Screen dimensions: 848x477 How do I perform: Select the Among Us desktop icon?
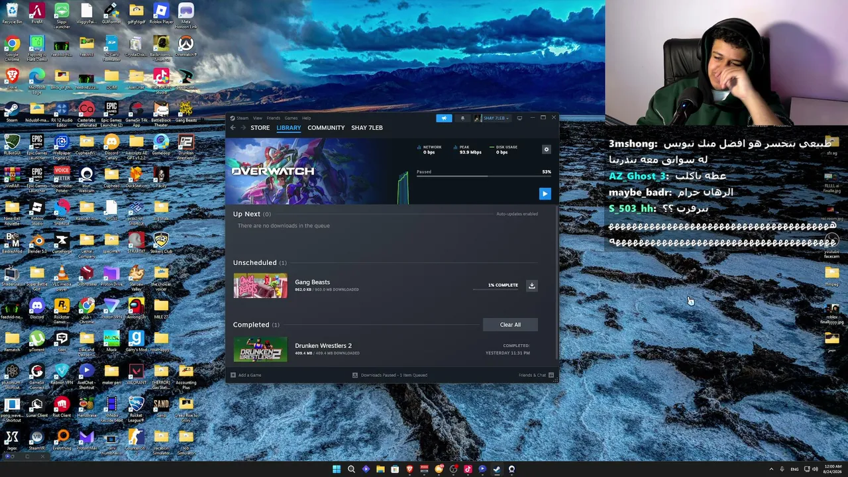pos(136,308)
